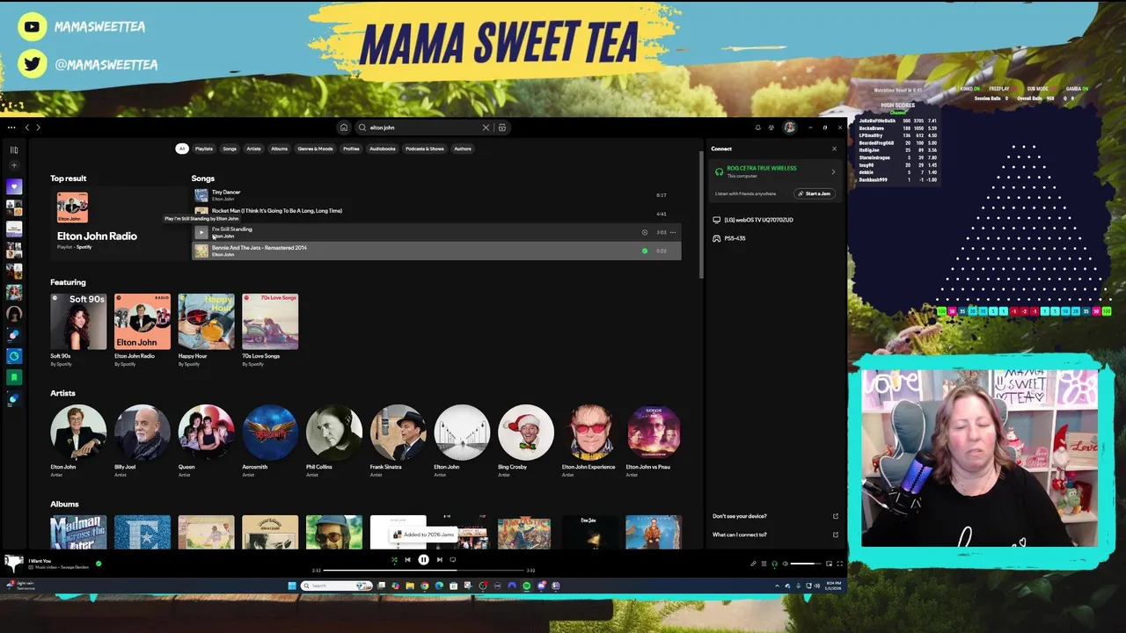Skip to the previous track
The width and height of the screenshot is (1126, 633).
(407, 559)
